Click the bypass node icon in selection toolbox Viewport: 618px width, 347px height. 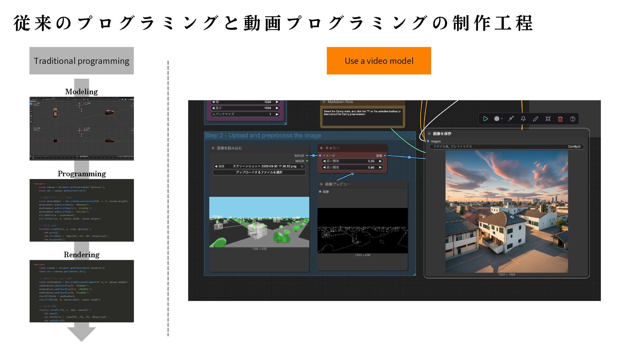[x=511, y=119]
